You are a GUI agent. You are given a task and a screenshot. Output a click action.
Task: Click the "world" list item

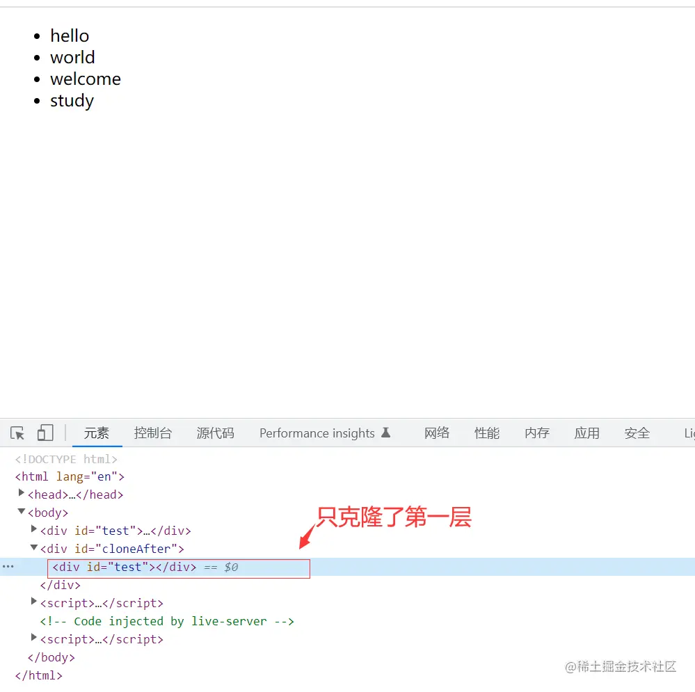tap(72, 58)
